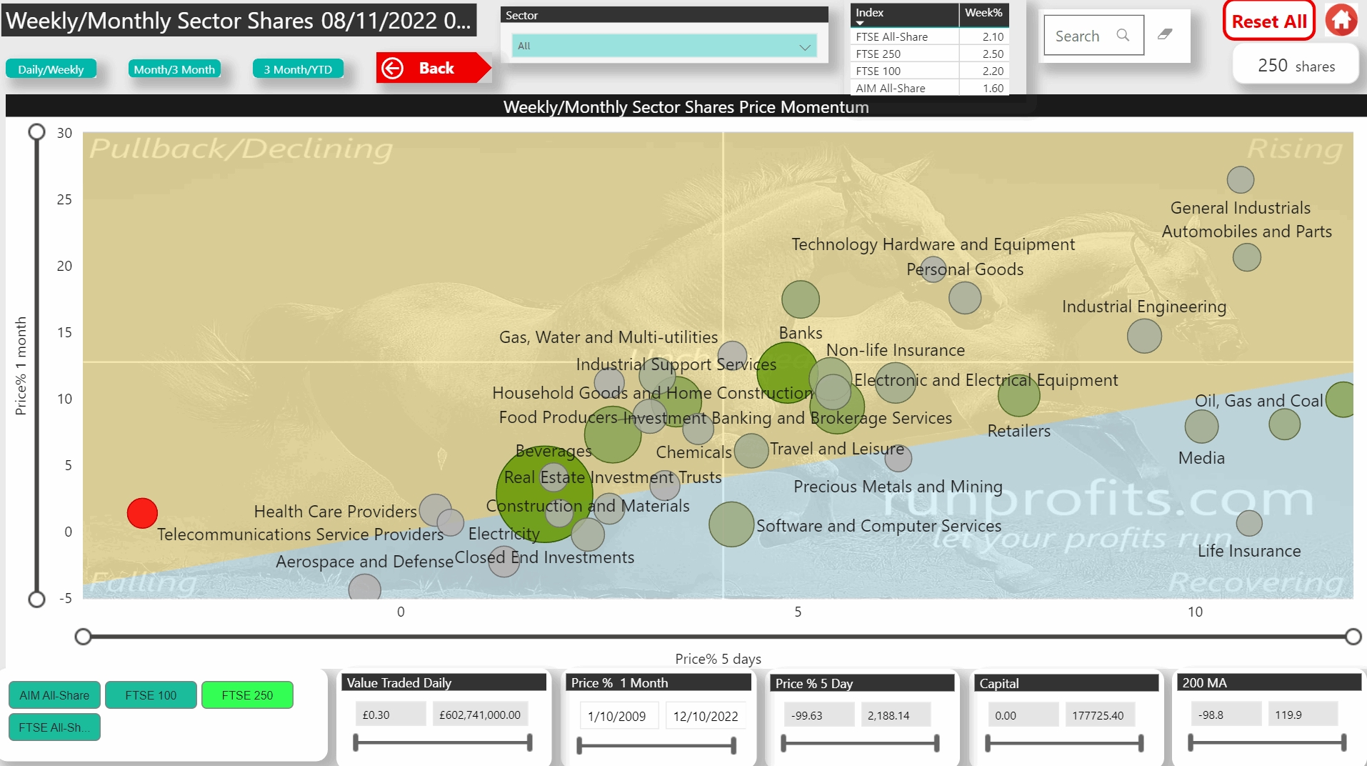1367x766 pixels.
Task: Sort by the Index column arrow
Action: (860, 23)
